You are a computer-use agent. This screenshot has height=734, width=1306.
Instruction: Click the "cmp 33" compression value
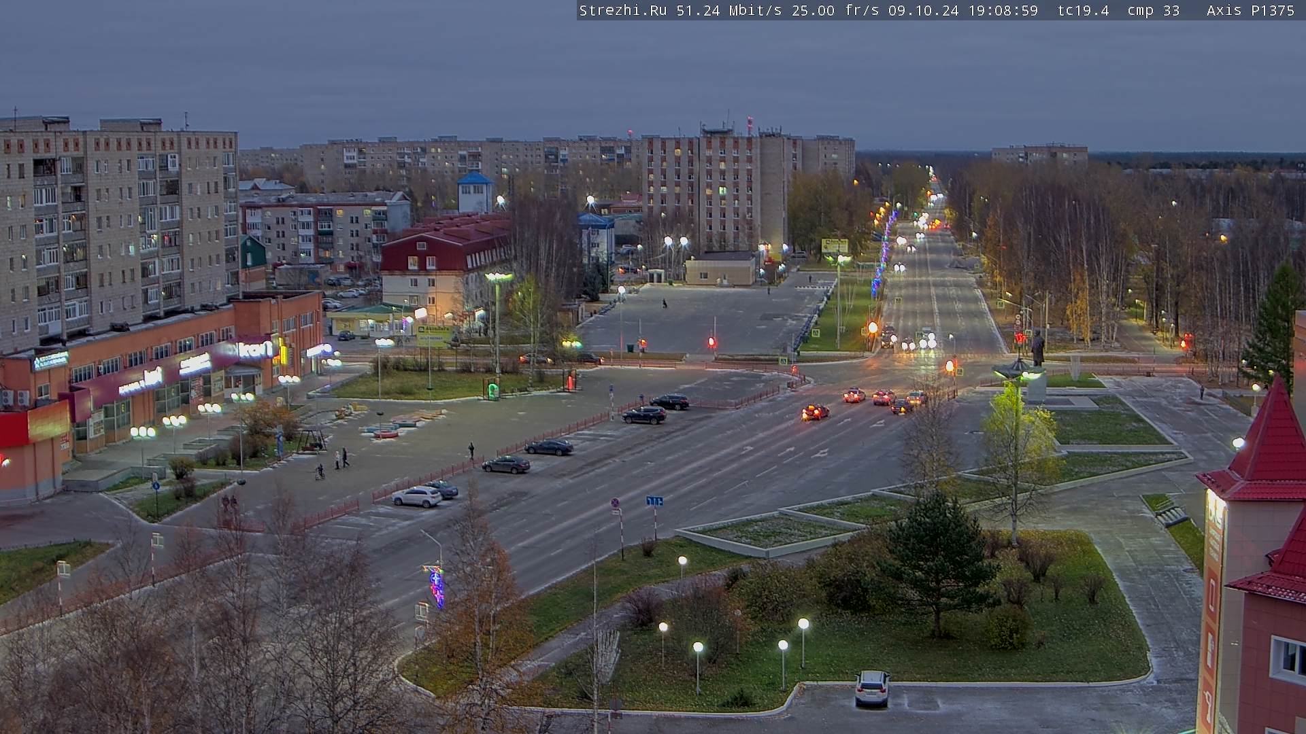[1154, 10]
